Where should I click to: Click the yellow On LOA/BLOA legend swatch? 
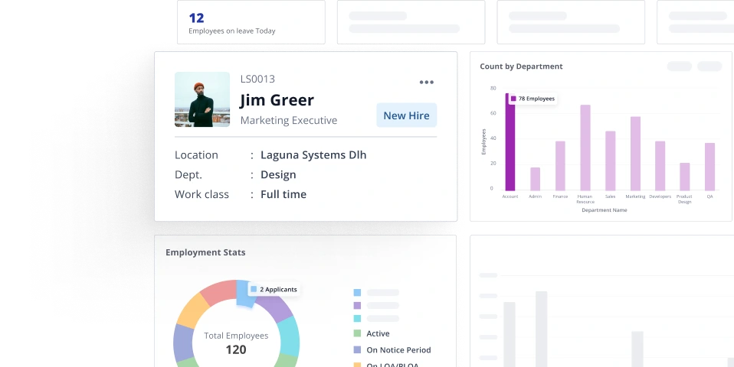(357, 364)
